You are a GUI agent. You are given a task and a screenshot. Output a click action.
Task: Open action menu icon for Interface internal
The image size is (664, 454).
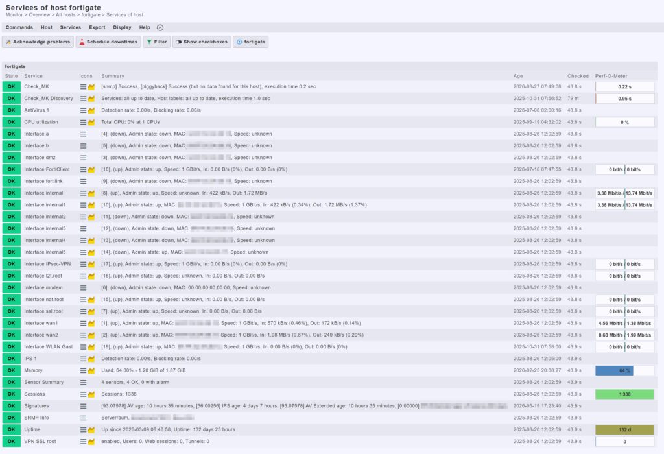[84, 193]
